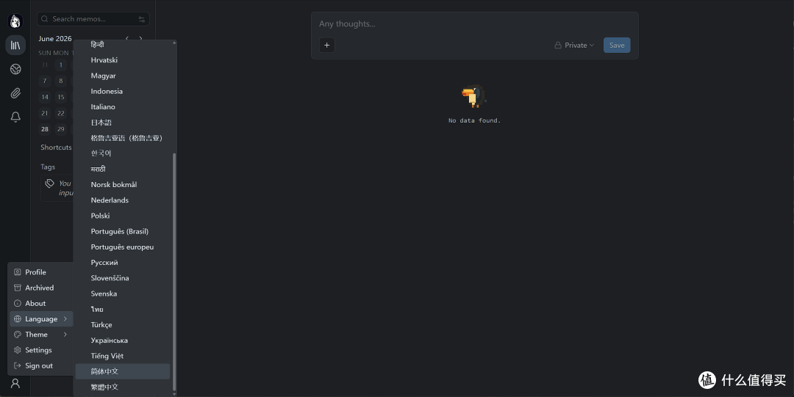Select ไทย language
Viewport: 794px width, 397px height.
pyautogui.click(x=123, y=309)
